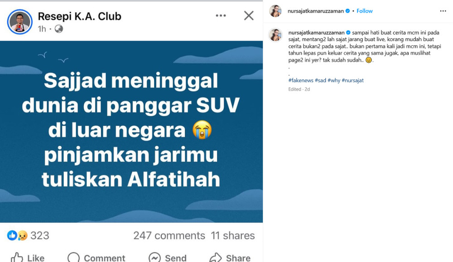Open Resepi K.A. Club profile picture
Viewport: 453px width, 262px height.
(x=19, y=22)
